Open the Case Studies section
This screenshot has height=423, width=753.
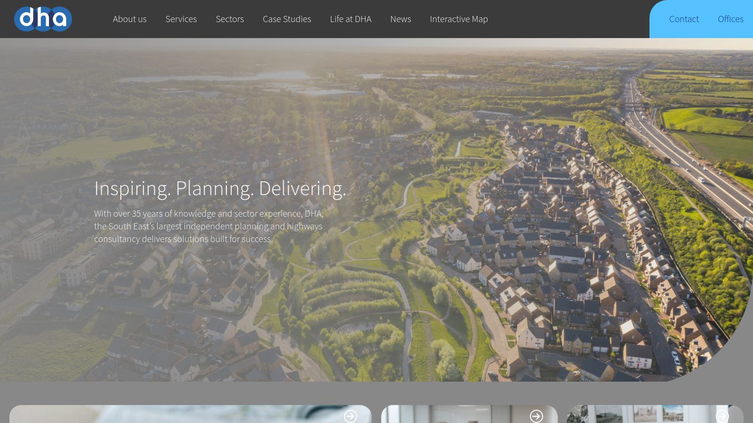pos(287,19)
